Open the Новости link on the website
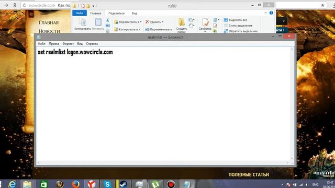Viewport: 335px width, 188px height. click(x=49, y=31)
